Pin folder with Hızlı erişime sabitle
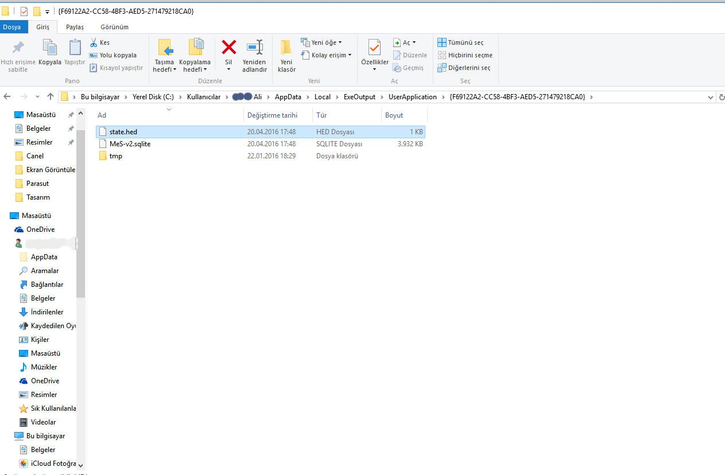The height and width of the screenshot is (475, 725). click(x=18, y=56)
